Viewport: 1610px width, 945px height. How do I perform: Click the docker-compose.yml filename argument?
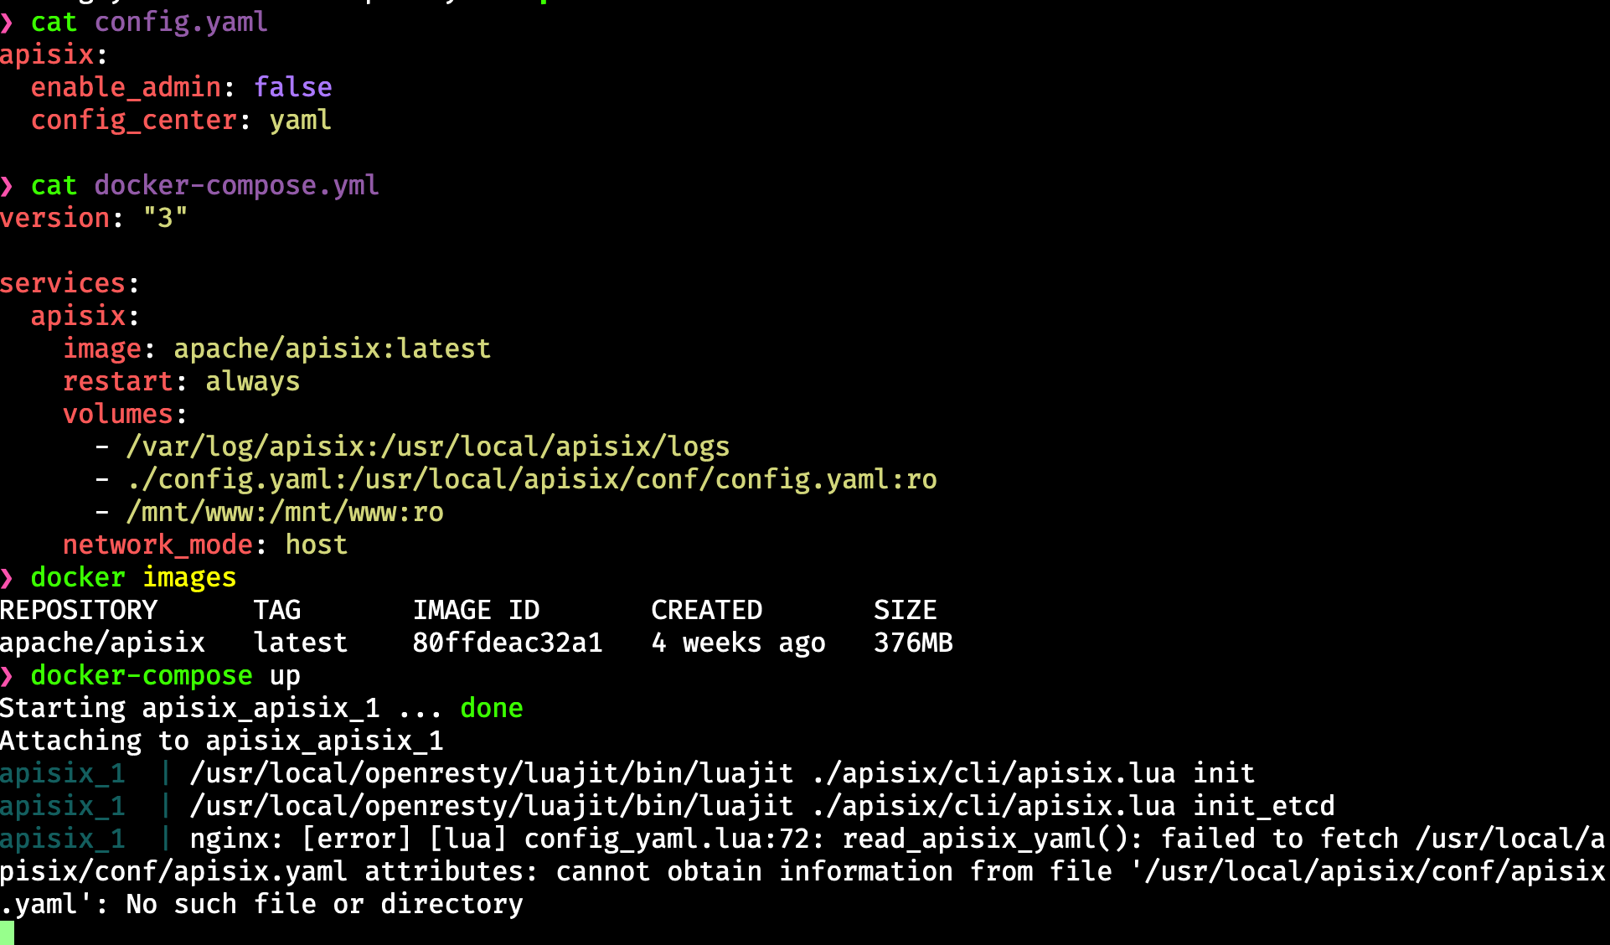[236, 185]
